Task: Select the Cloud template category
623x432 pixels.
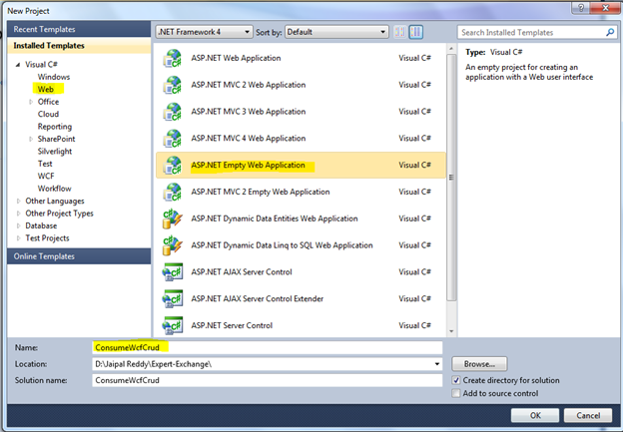Action: click(x=48, y=114)
